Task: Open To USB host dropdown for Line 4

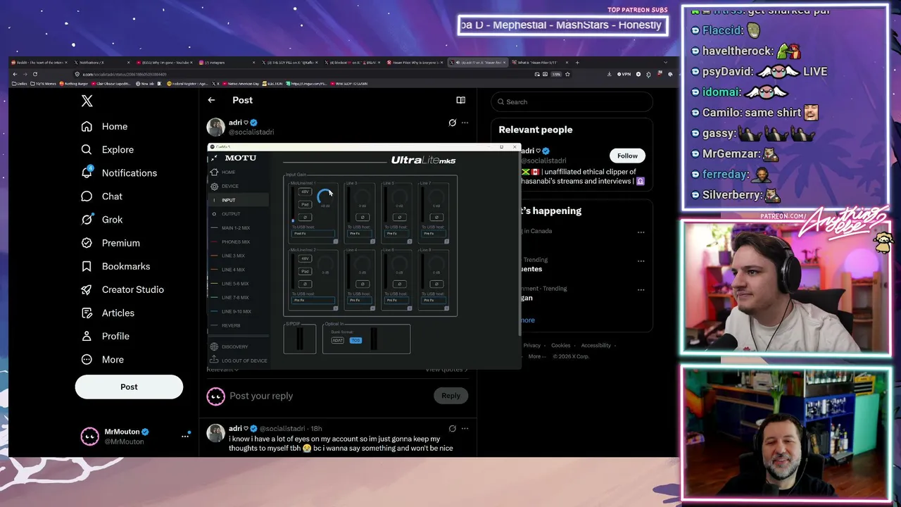Action: point(359,301)
